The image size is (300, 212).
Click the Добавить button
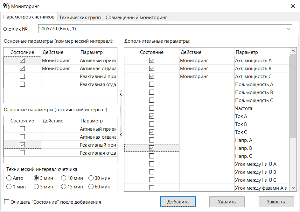[178, 201]
